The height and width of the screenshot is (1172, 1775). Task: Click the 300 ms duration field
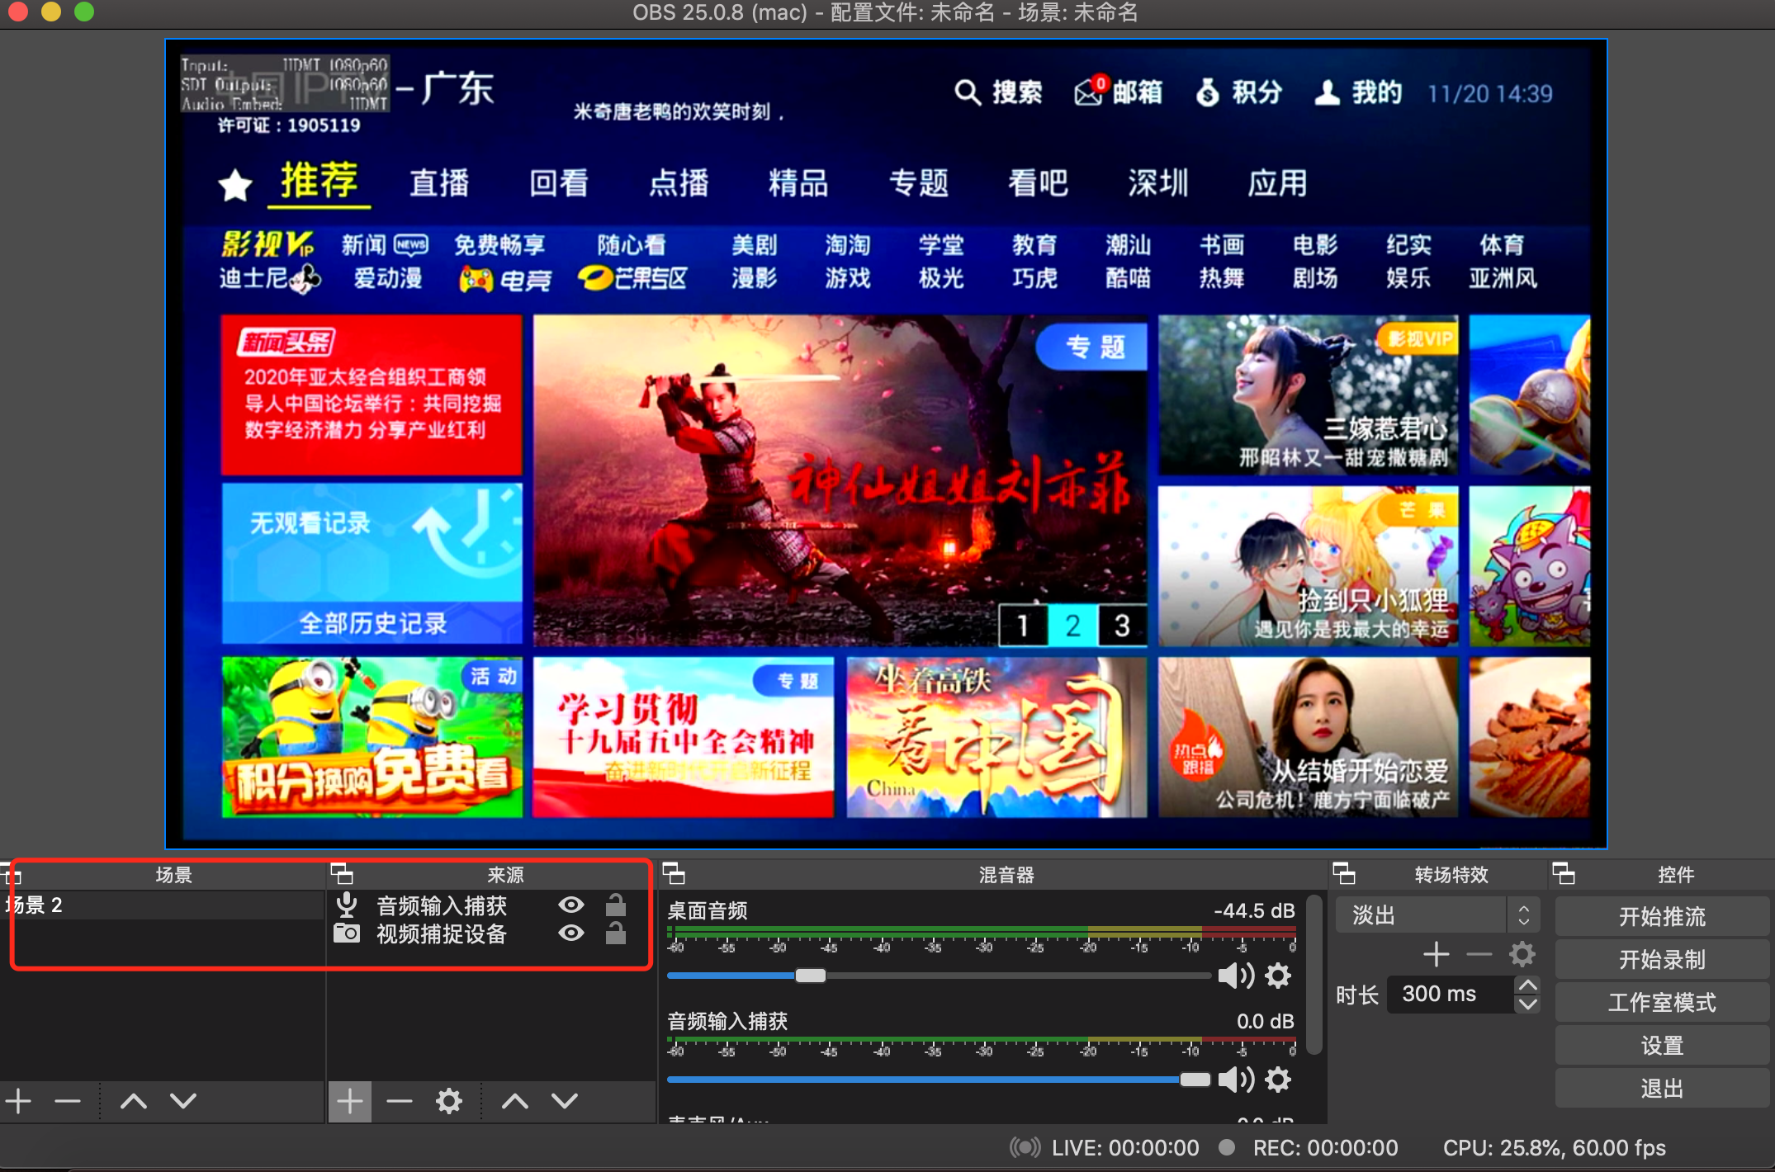[1451, 994]
